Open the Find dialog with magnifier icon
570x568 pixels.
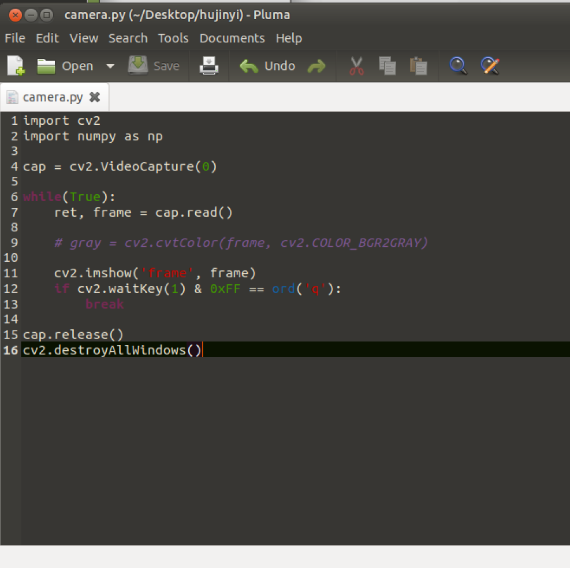(458, 65)
